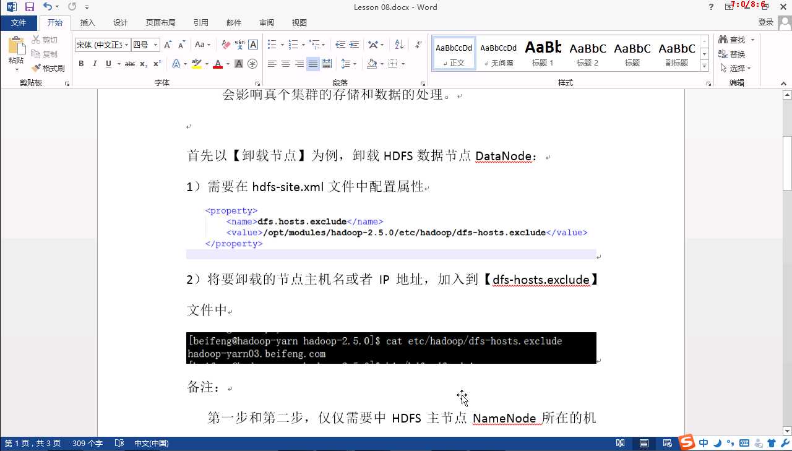
Task: Apply strikethrough formatting
Action: pyautogui.click(x=129, y=64)
